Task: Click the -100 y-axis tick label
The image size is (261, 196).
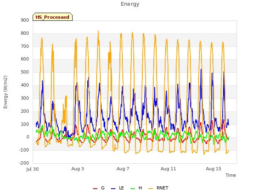Action: [x=24, y=150]
